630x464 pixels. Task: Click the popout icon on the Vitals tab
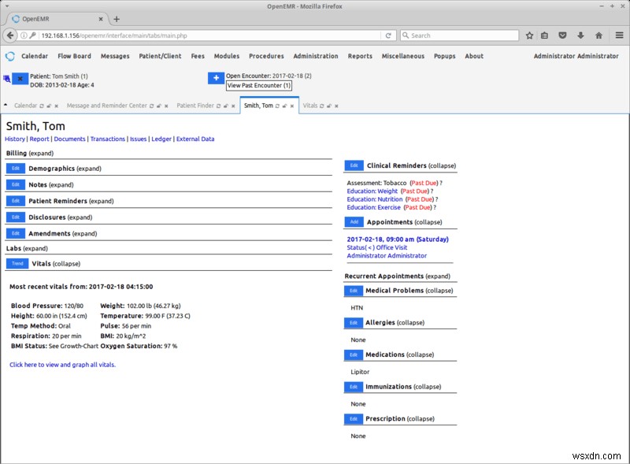click(x=328, y=105)
